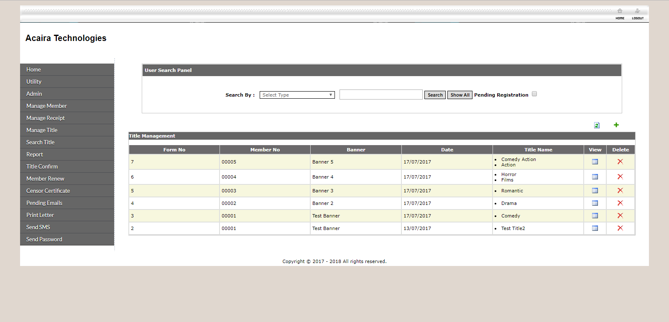Screen dimensions: 669x322
Task: View details of the Romantic title row
Action: tap(595, 191)
